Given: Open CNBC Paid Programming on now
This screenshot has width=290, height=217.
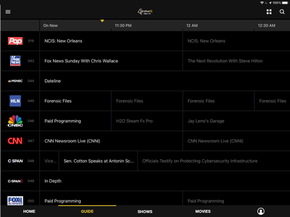Looking at the screenshot, I should tap(76, 121).
